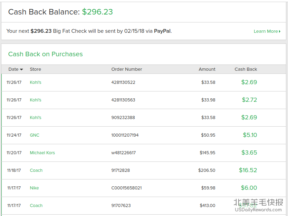Click the Cash Back column header
Viewport: 288px width, 216px height.
point(246,69)
